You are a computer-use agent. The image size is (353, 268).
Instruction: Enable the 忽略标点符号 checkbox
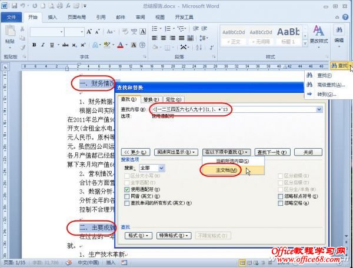tap(280, 196)
